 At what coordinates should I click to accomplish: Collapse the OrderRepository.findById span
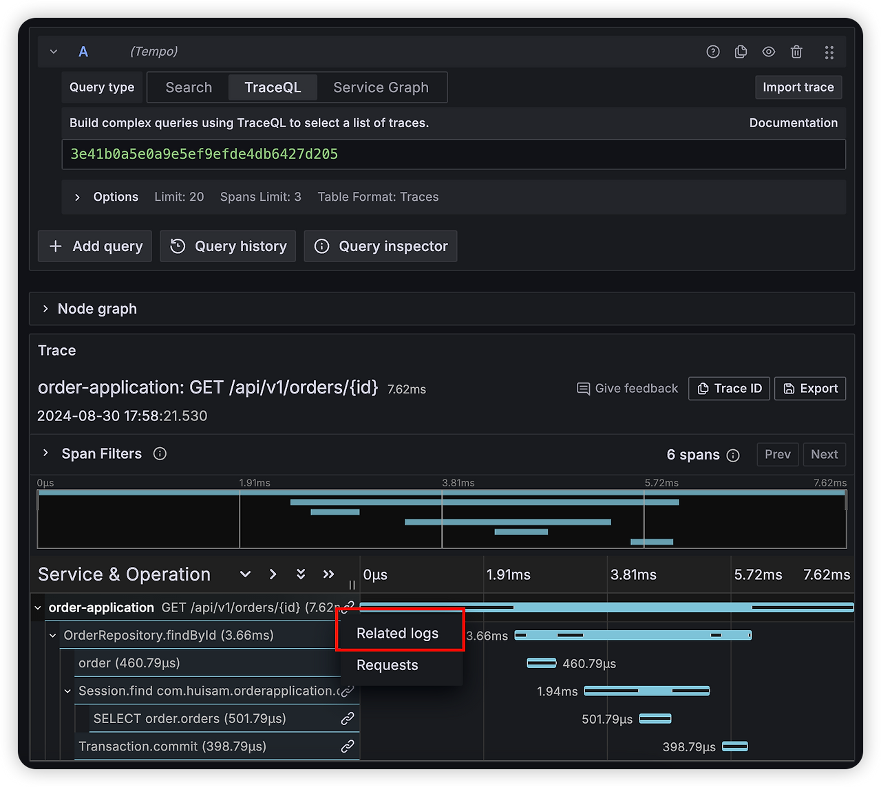[x=53, y=636]
